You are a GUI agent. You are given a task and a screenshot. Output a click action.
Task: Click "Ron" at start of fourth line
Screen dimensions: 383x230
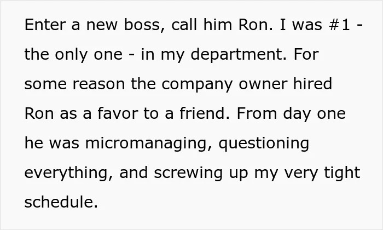click(39, 114)
